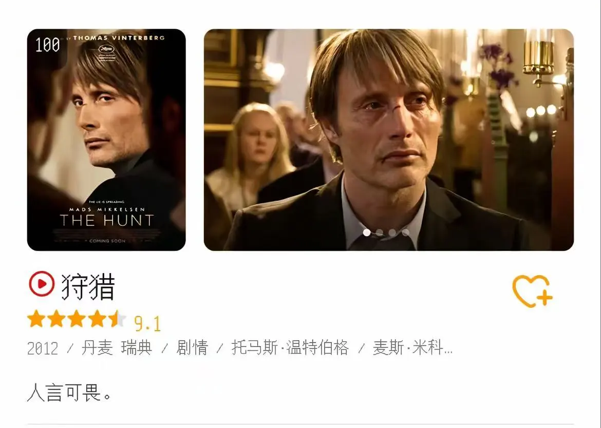Click the 丹麦 country label
This screenshot has width=601, height=428.
tap(97, 348)
